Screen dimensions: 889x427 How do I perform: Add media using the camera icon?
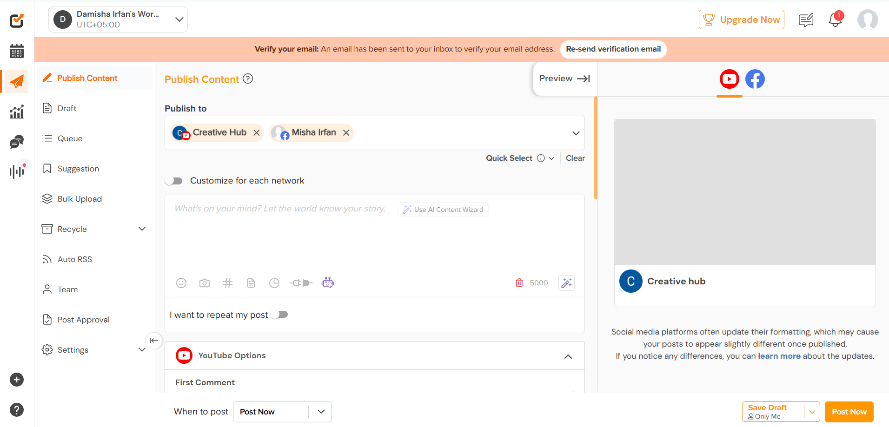(205, 283)
